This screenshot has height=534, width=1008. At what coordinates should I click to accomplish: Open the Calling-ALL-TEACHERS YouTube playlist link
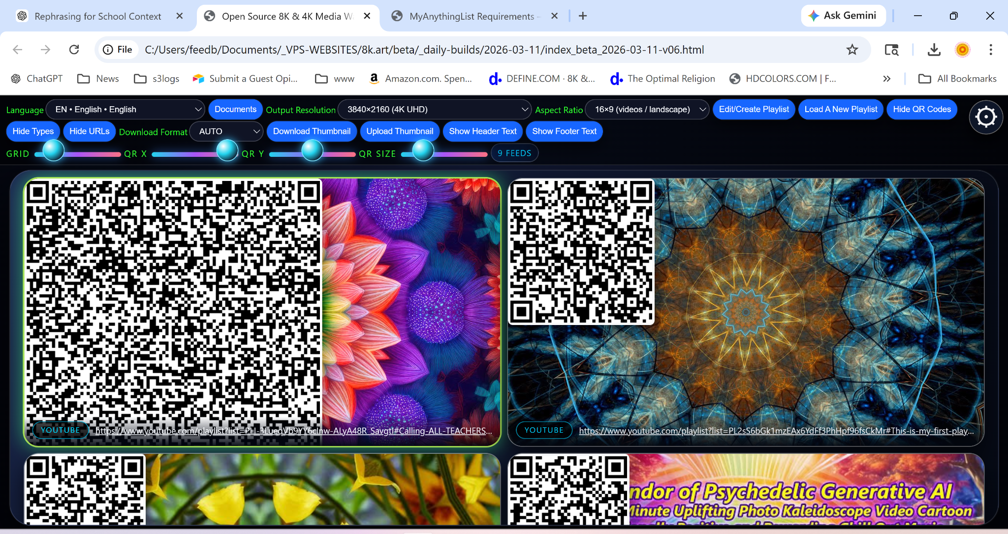click(293, 431)
